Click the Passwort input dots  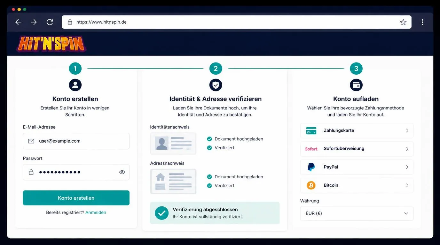60,172
